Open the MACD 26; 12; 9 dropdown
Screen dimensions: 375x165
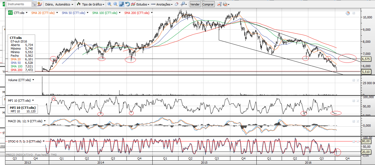44,121
